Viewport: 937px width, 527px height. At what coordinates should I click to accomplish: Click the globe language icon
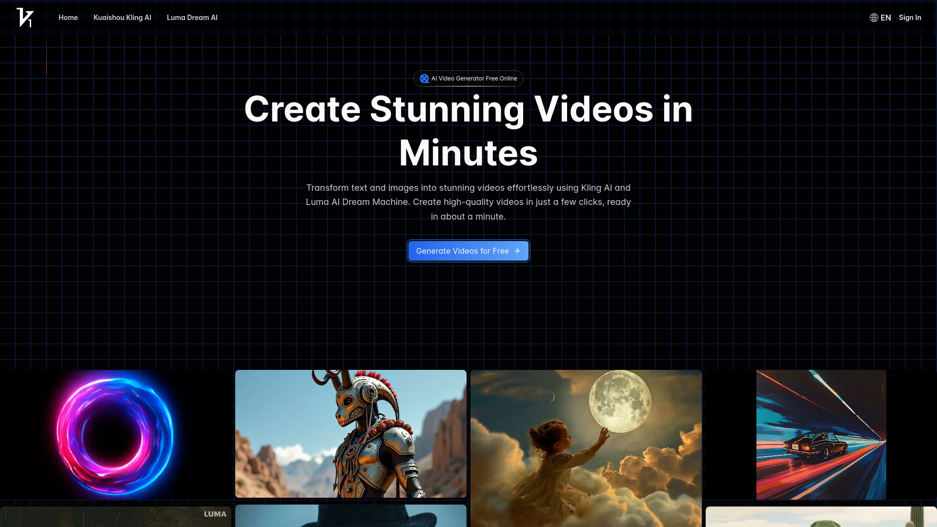[874, 18]
